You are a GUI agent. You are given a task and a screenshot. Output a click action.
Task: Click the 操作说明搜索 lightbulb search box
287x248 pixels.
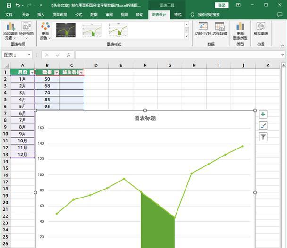click(205, 15)
